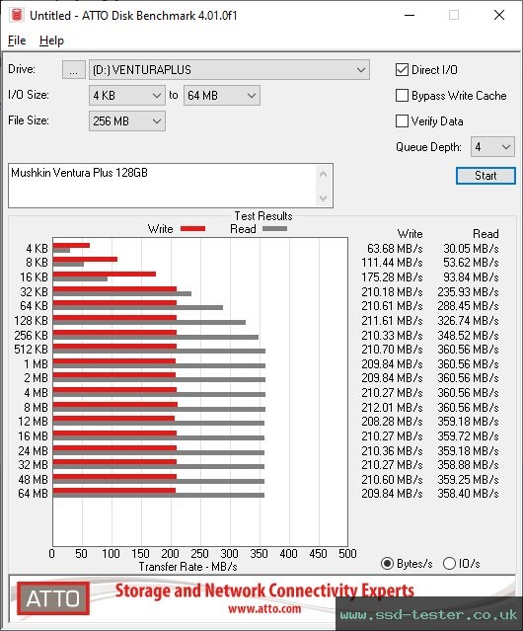
Task: Click the www.atto.com link in banner
Action: (x=264, y=608)
